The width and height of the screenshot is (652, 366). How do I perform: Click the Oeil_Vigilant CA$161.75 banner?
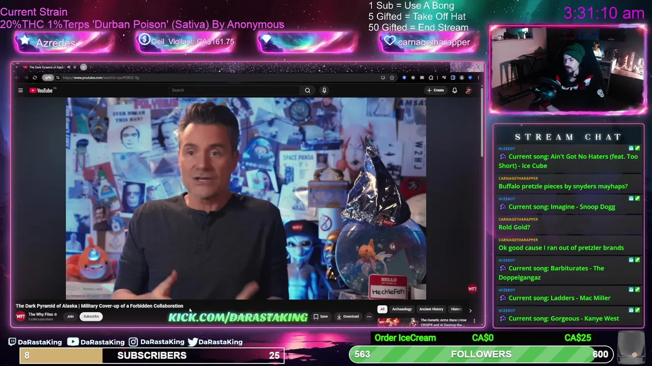[185, 42]
